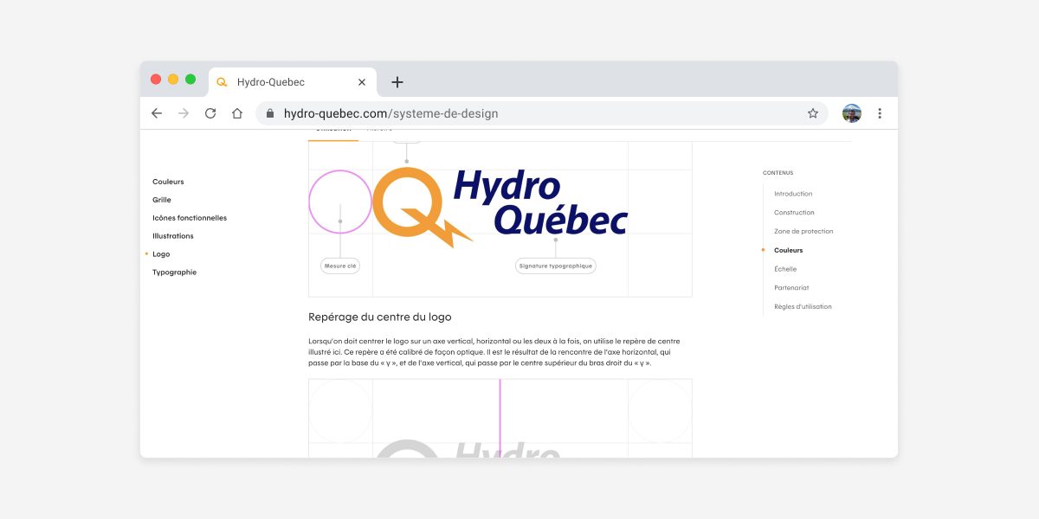1039x519 pixels.
Task: Jump to Règles d'utilisation
Action: point(803,307)
